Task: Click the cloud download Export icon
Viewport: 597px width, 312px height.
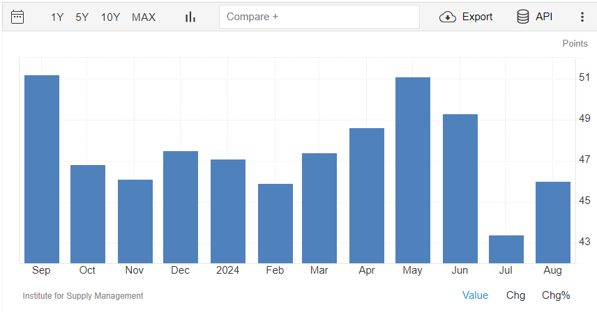Action: pyautogui.click(x=447, y=17)
